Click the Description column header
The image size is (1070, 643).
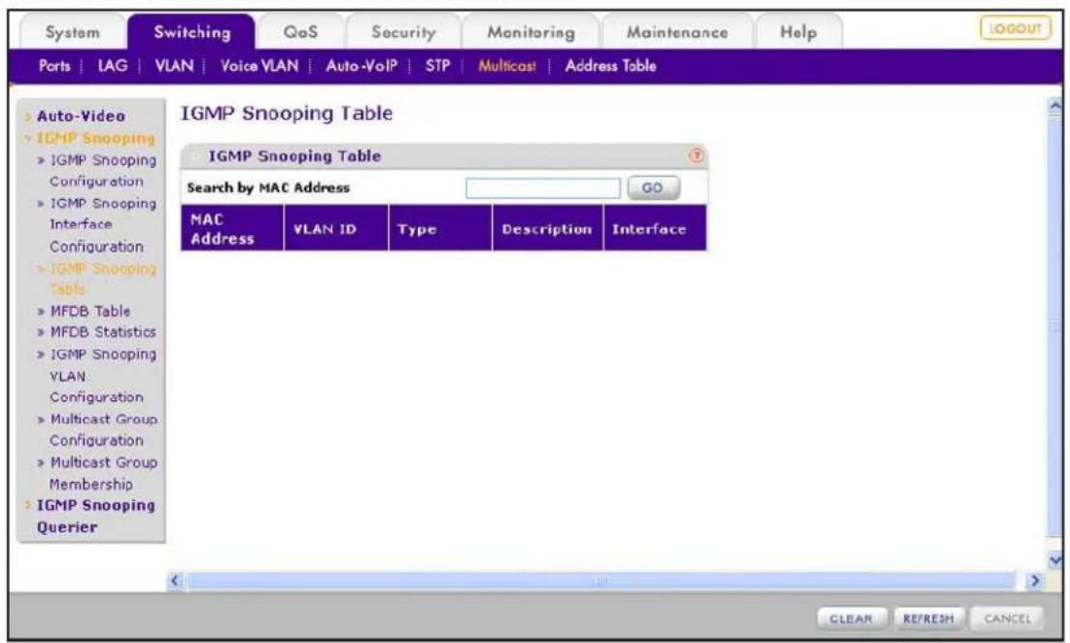[x=547, y=228]
